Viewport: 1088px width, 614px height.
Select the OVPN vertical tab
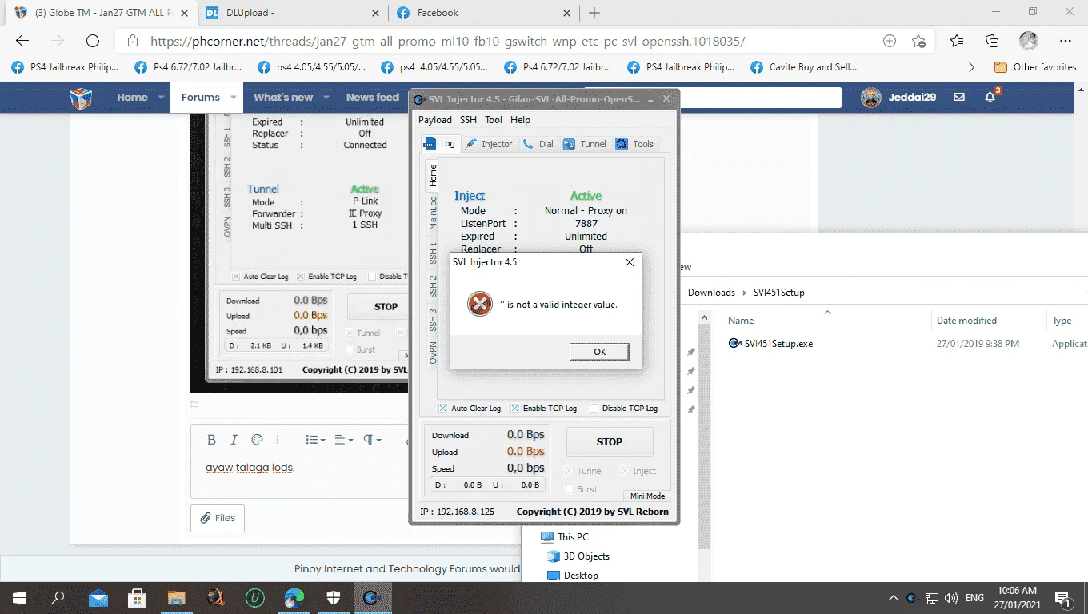click(433, 353)
